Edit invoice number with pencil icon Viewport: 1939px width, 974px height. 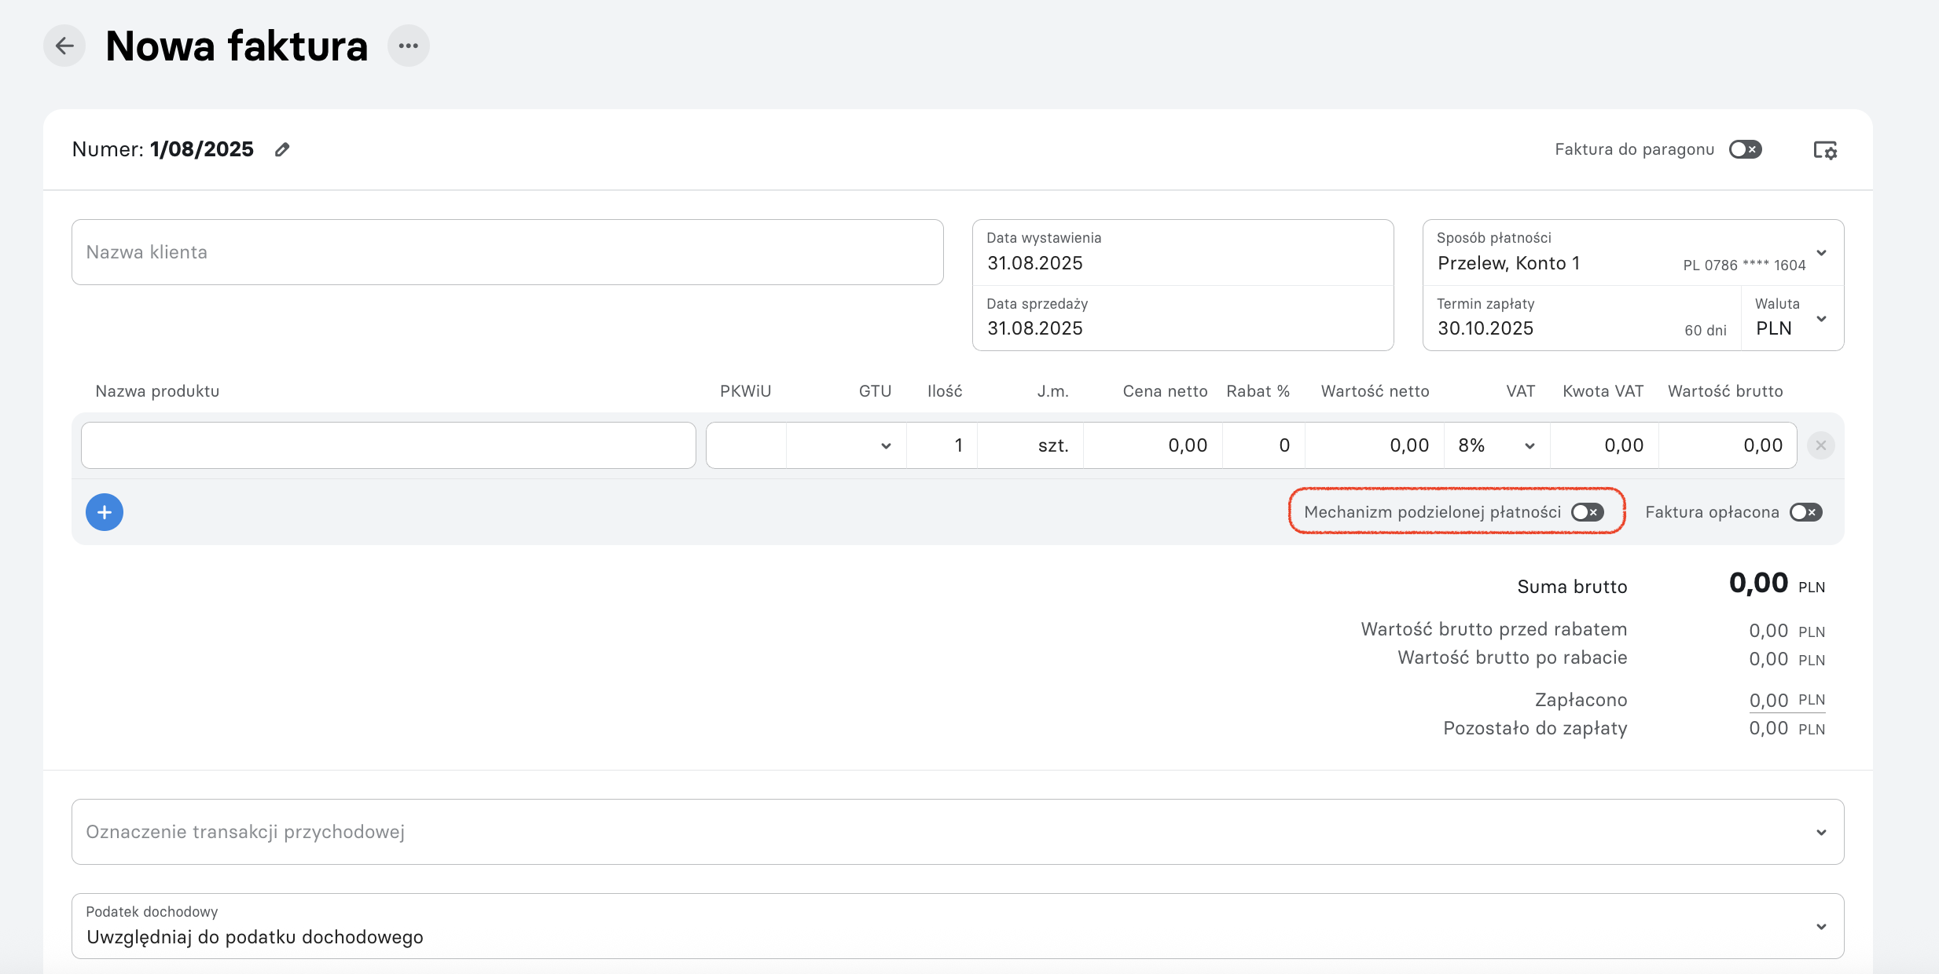282,149
